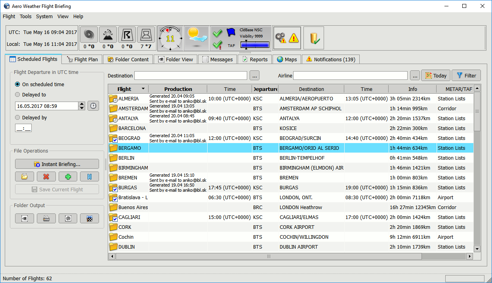
Task: Click the checkered flag Folder Output button
Action: click(90, 219)
